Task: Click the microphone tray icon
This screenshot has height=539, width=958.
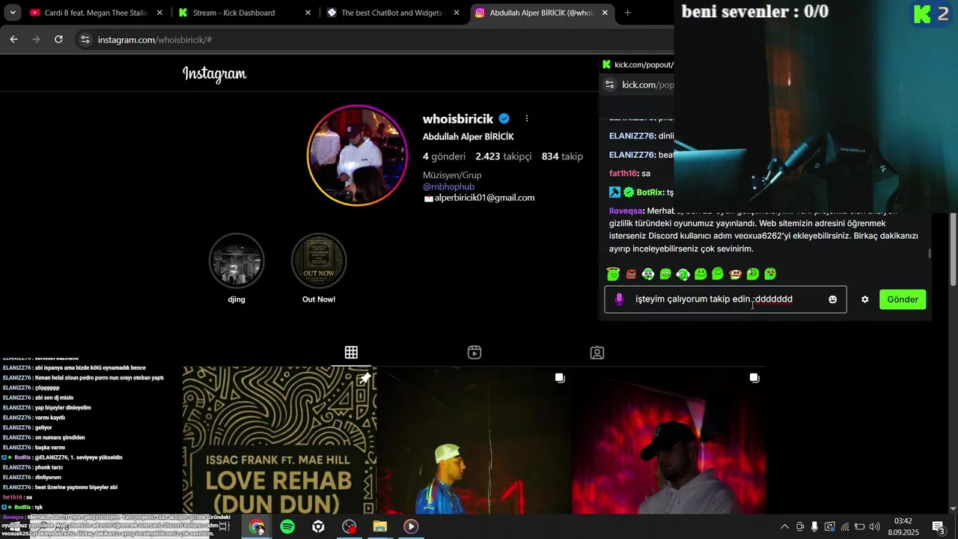Action: [814, 527]
